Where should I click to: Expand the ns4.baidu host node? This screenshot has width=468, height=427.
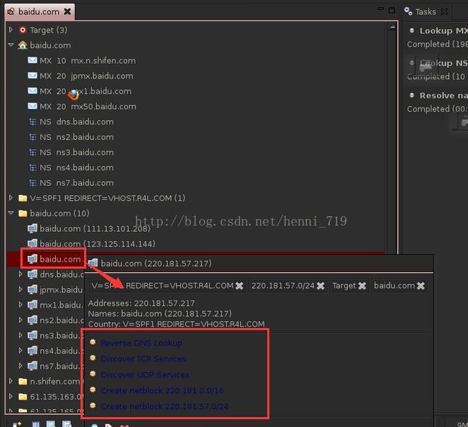click(x=21, y=351)
